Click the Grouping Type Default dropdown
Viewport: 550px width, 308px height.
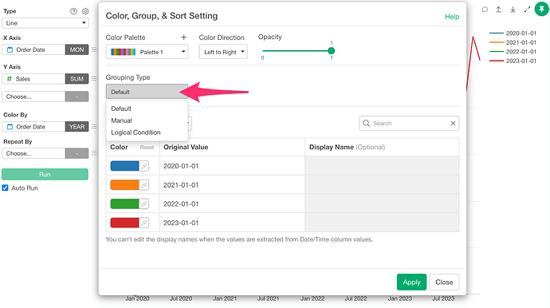[147, 92]
